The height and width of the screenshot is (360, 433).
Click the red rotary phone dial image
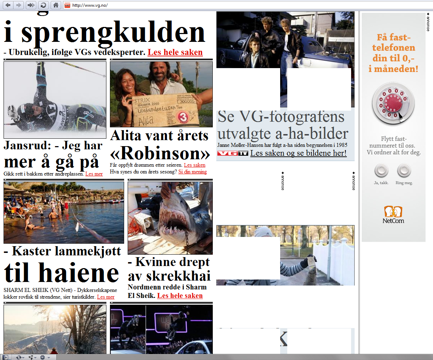(393, 103)
